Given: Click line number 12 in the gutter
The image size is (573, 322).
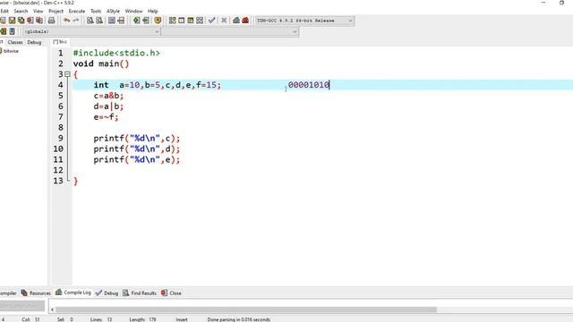Looking at the screenshot, I should tap(58, 170).
